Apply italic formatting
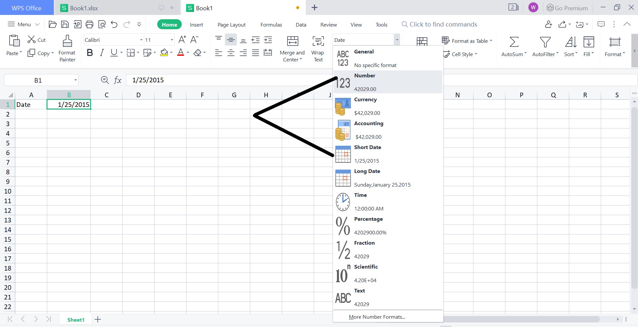 (x=102, y=52)
